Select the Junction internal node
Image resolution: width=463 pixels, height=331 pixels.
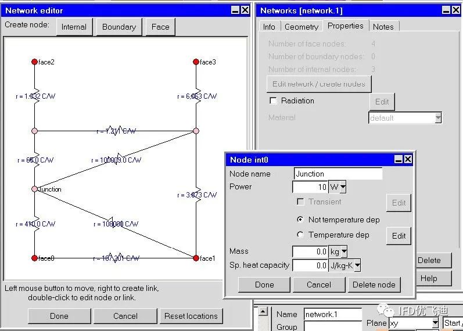(34, 189)
